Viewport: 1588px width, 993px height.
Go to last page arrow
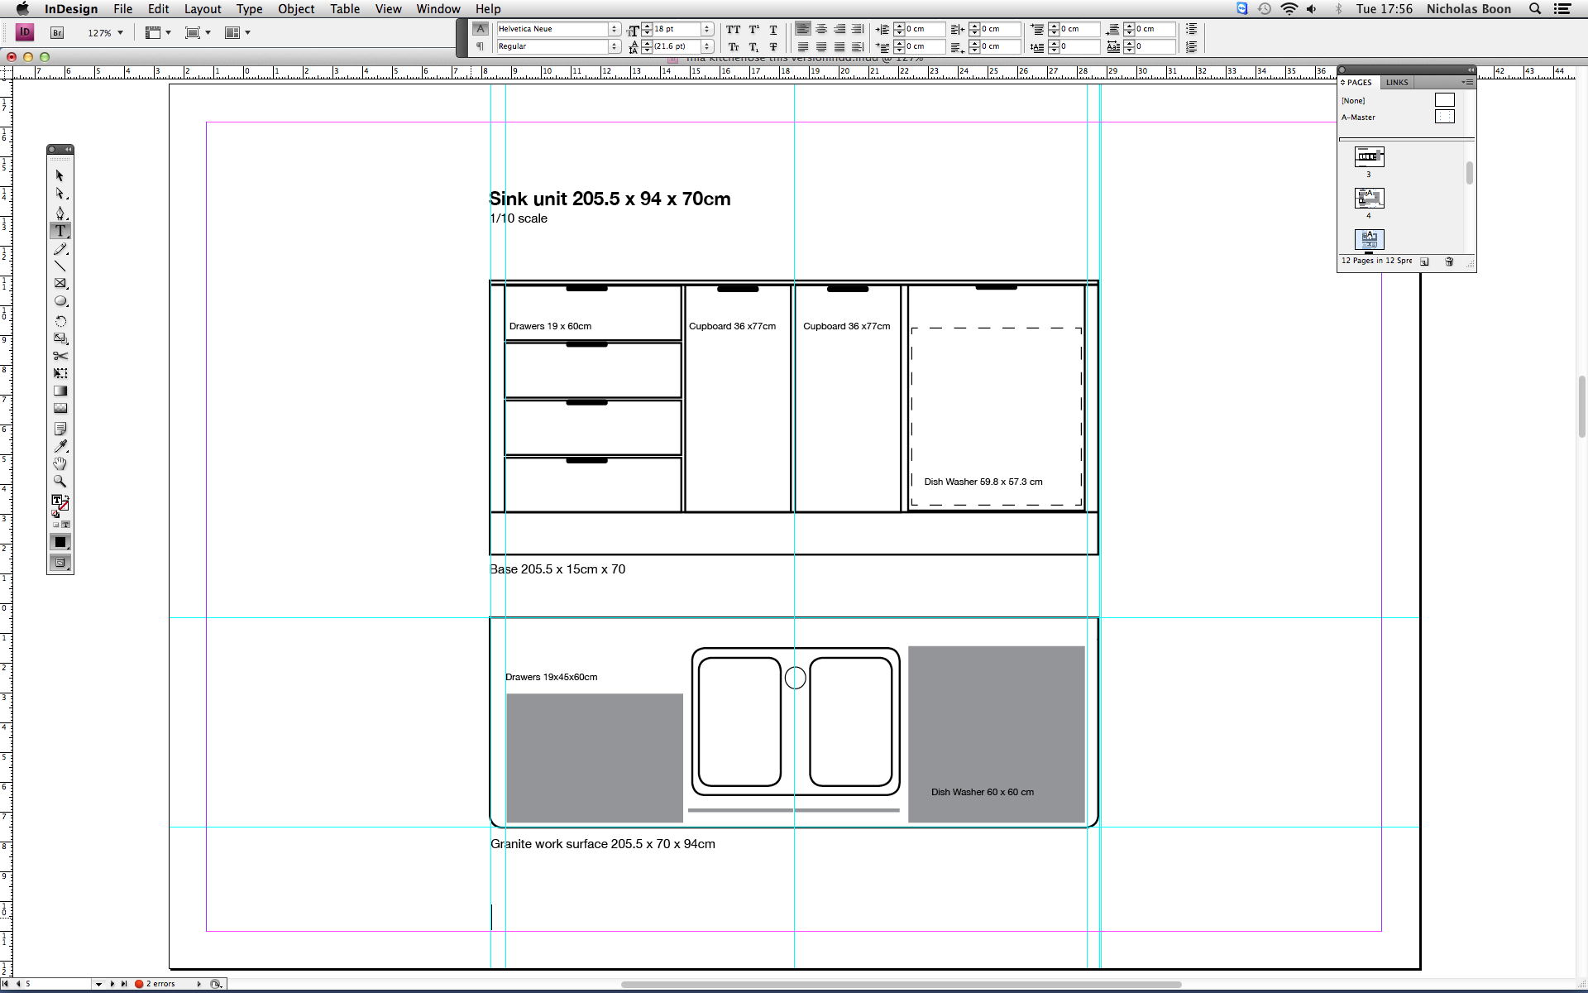pyautogui.click(x=124, y=984)
